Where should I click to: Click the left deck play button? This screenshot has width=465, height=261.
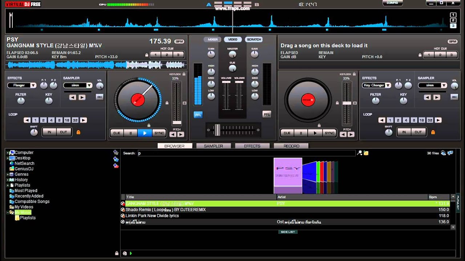click(145, 133)
